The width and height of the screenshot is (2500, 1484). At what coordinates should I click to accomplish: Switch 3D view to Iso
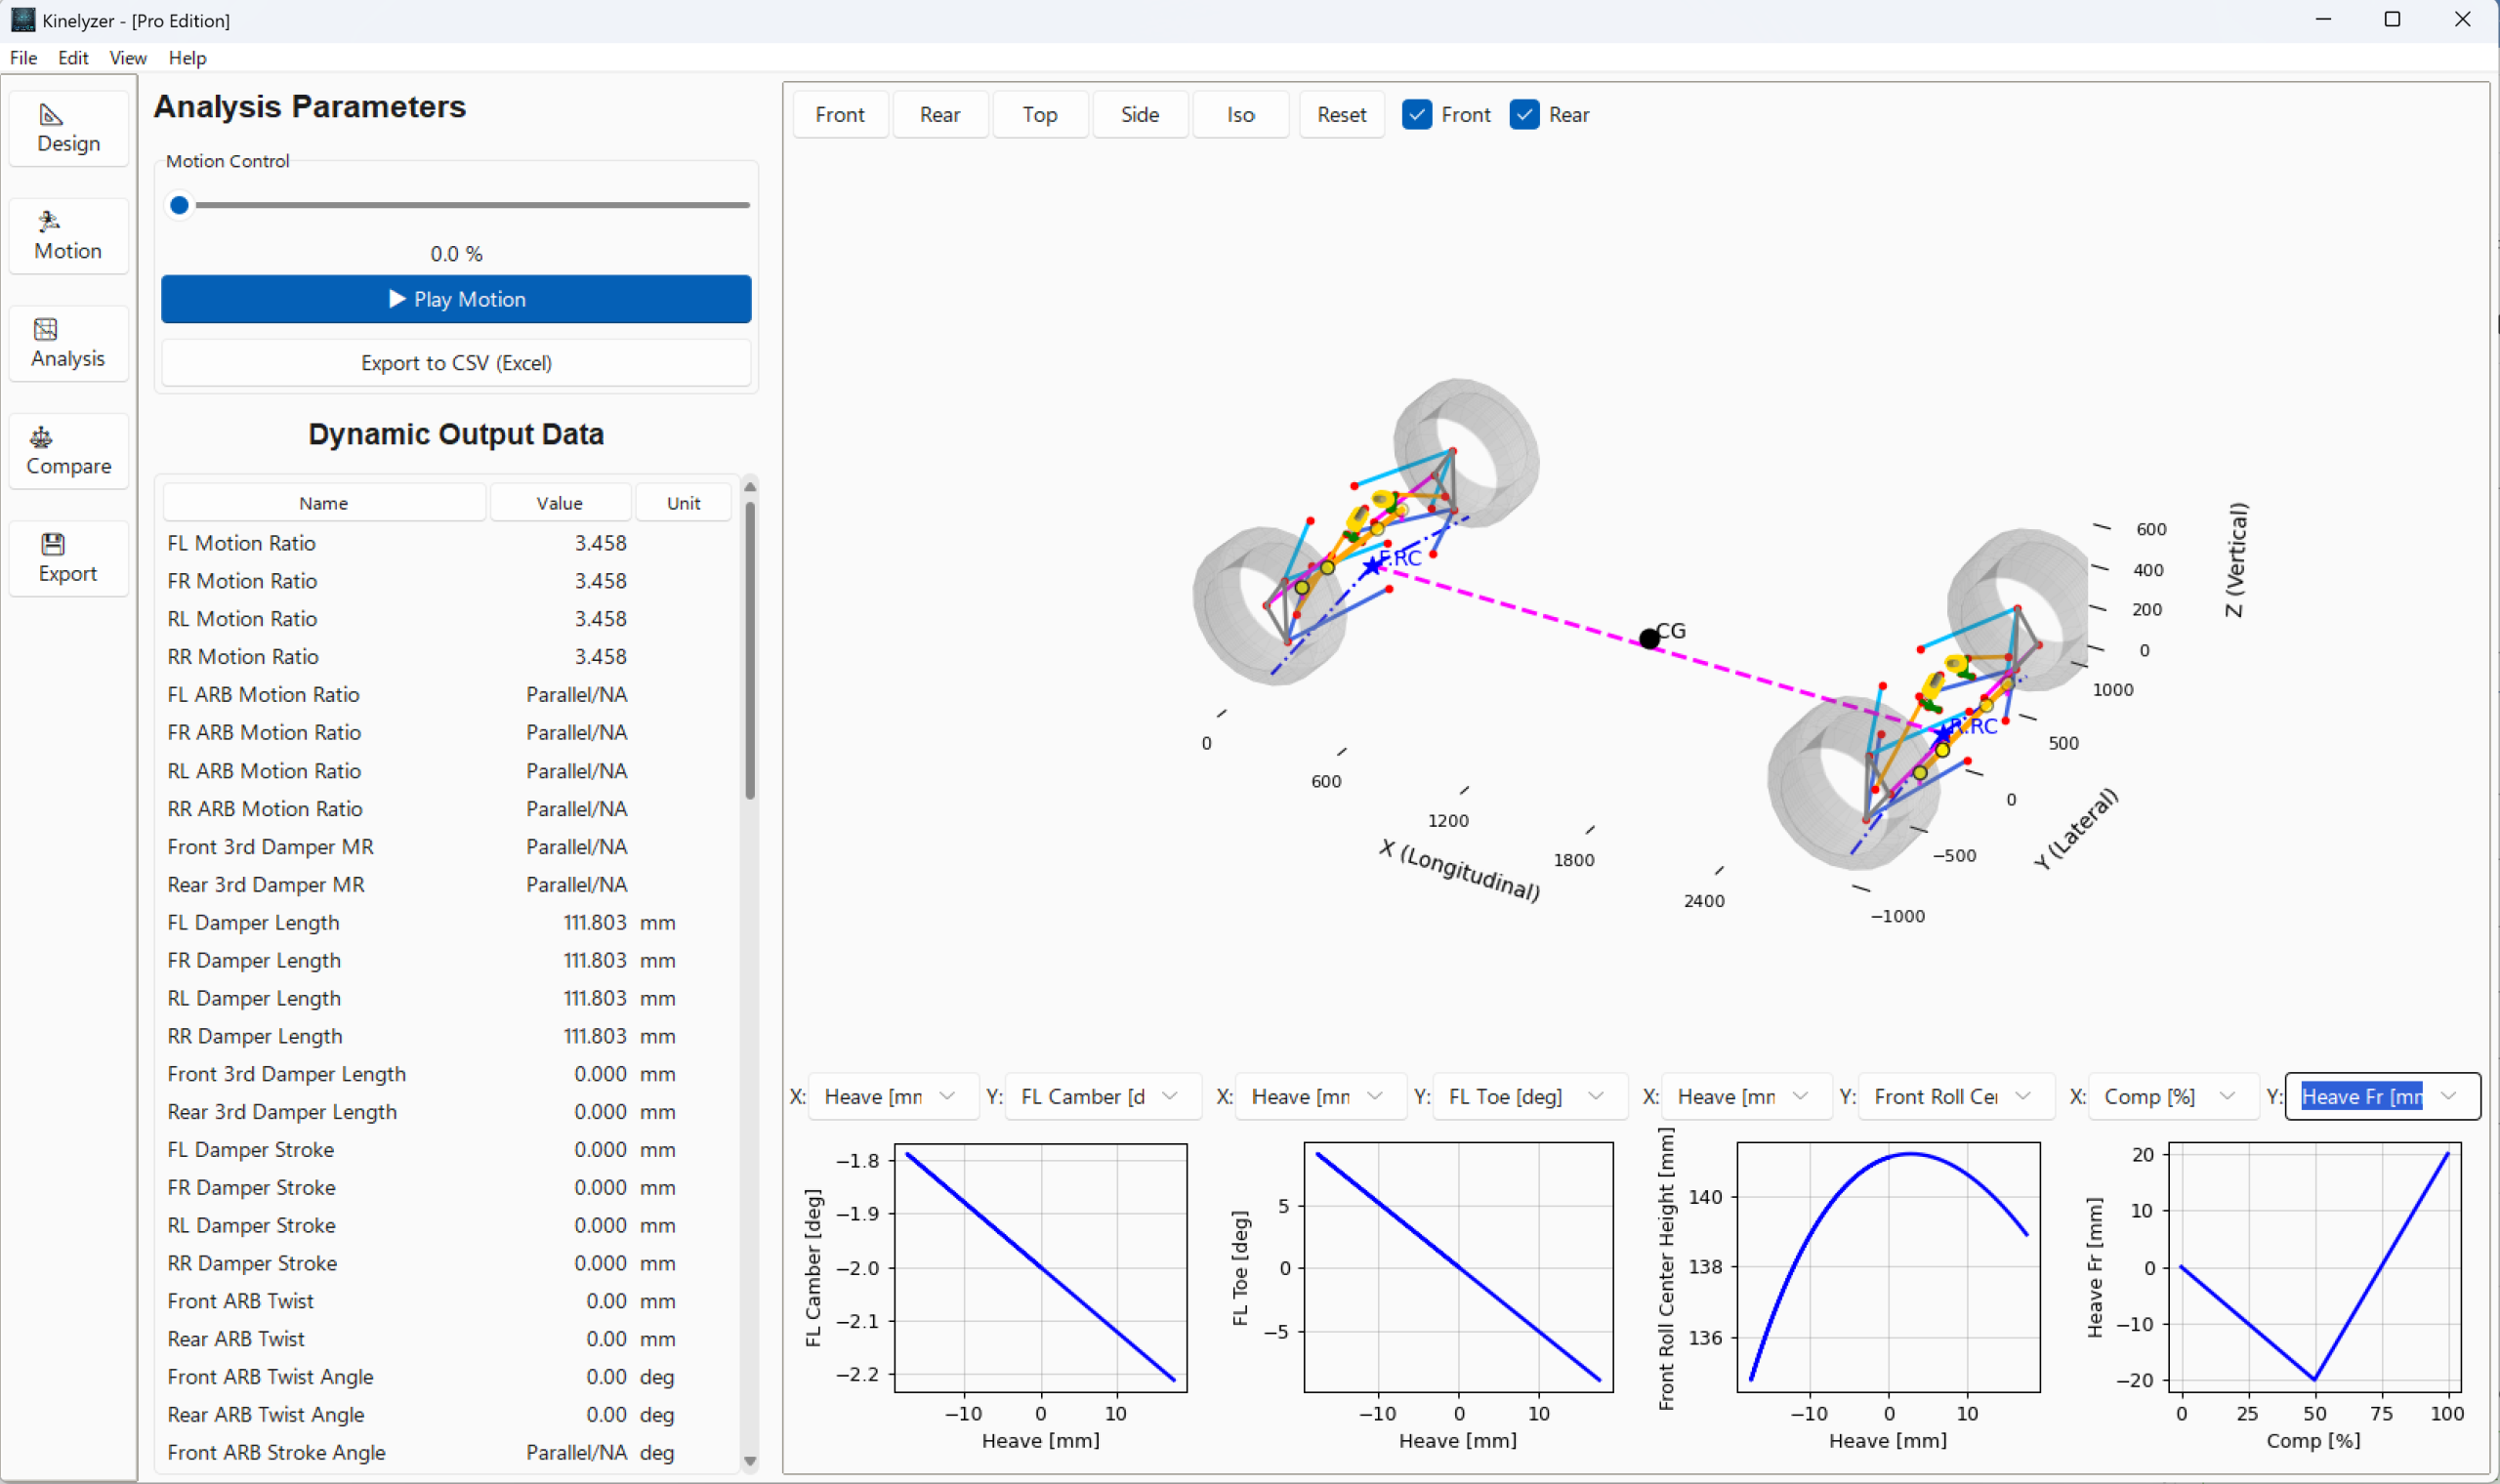click(1240, 115)
